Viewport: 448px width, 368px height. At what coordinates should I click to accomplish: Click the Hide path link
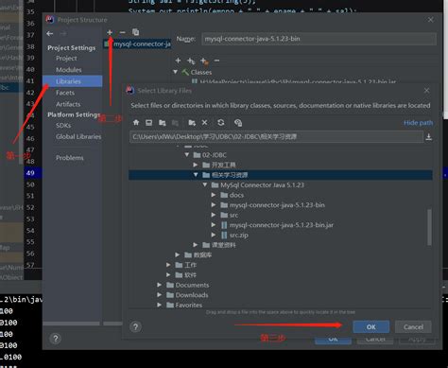point(418,123)
